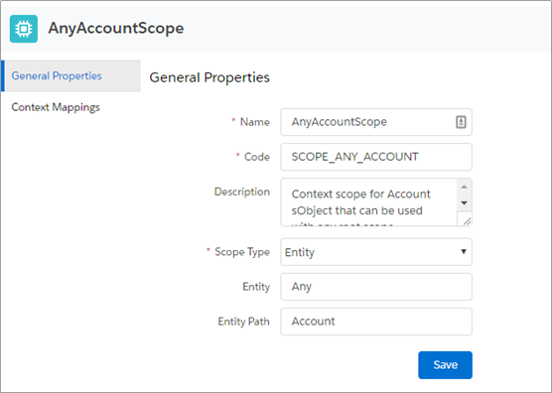Open the Scope Type dropdown
This screenshot has height=393, width=552.
pos(376,252)
